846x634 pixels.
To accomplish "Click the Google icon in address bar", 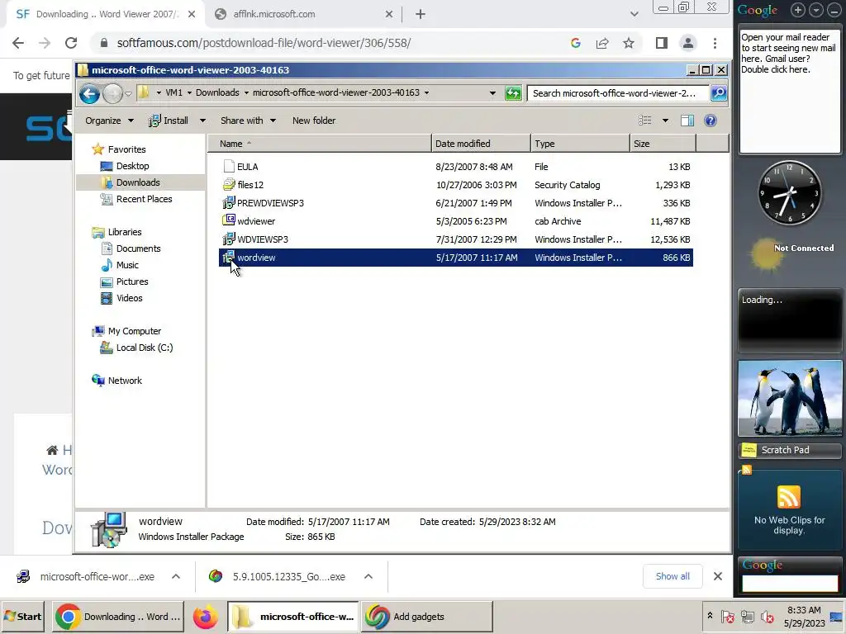I will coord(576,43).
